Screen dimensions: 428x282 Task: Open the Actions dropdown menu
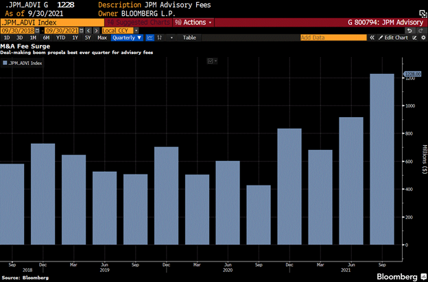(194, 22)
